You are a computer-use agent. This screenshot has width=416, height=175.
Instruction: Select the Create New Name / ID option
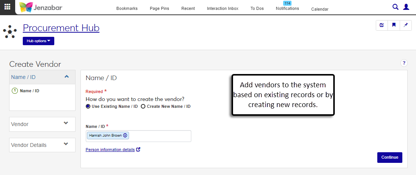tap(143, 107)
